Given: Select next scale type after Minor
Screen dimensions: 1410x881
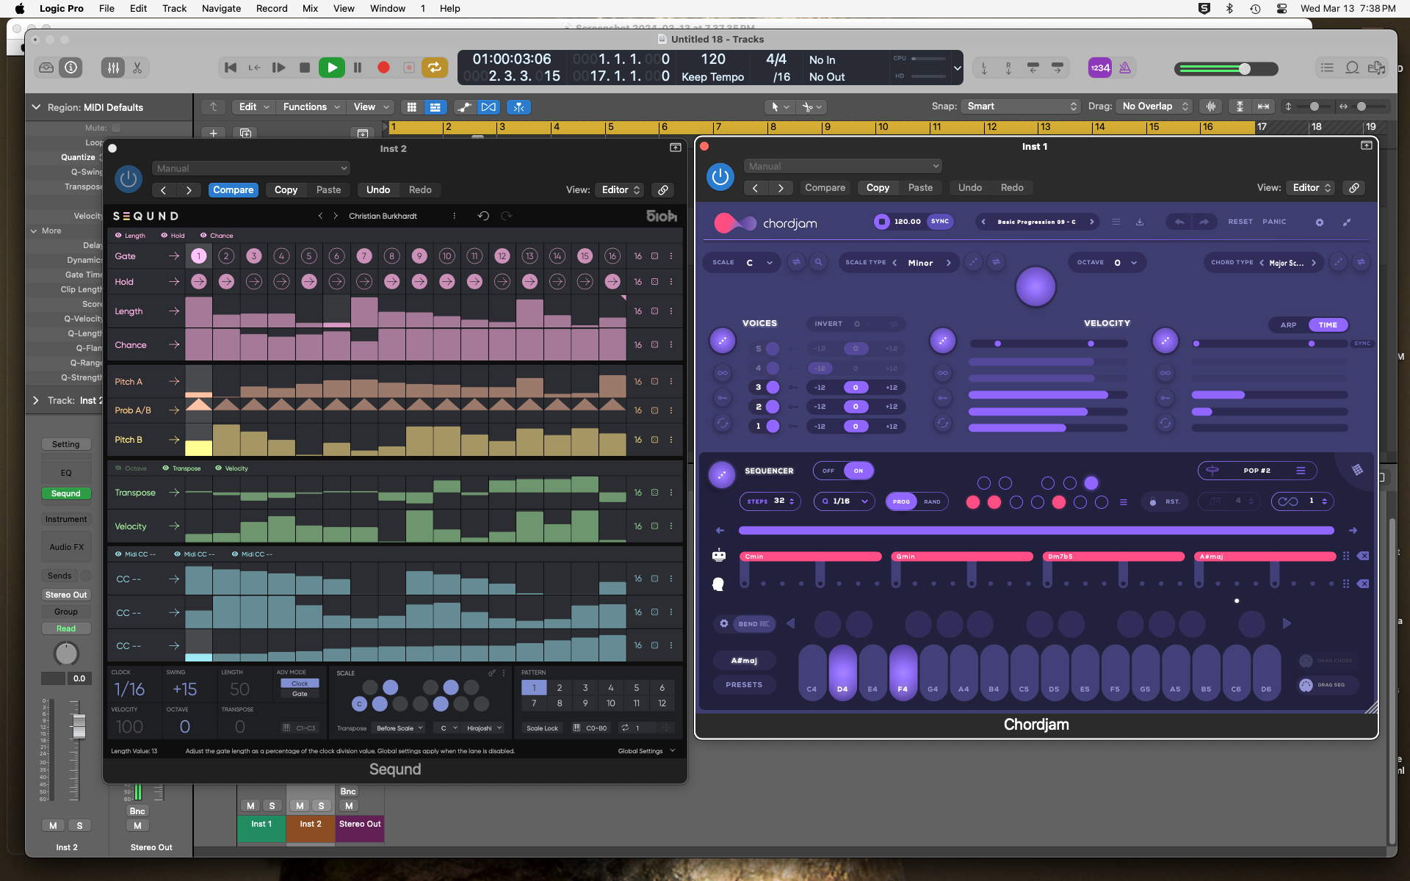Looking at the screenshot, I should (949, 263).
